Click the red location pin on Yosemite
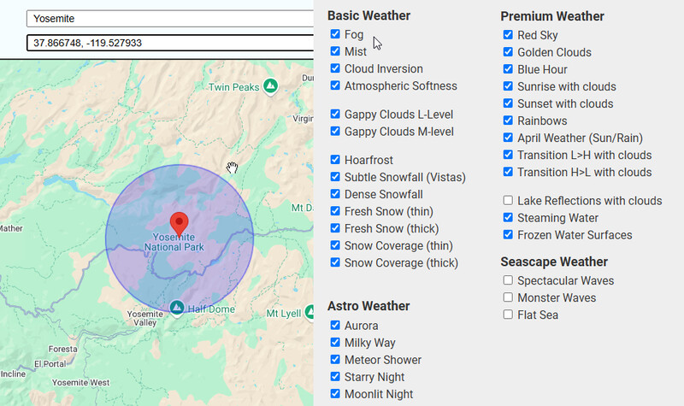Image resolution: width=684 pixels, height=406 pixels. pos(179,224)
